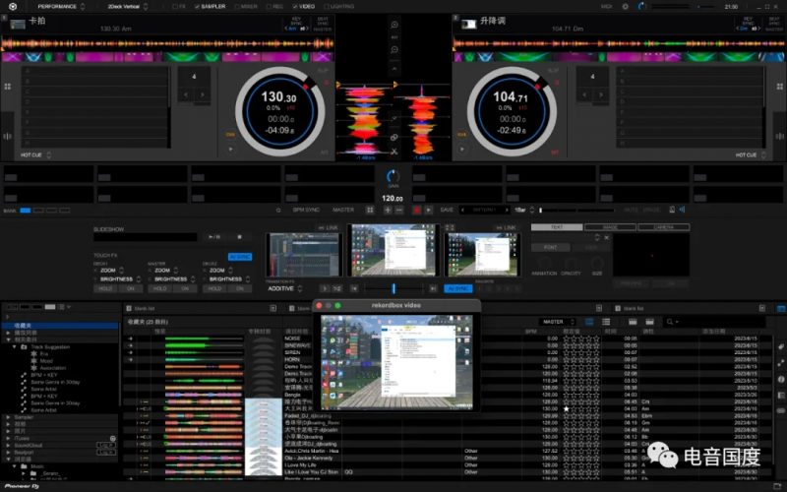Image resolution: width=787 pixels, height=492 pixels.
Task: Click the FONT button in text panel
Action: click(x=550, y=248)
